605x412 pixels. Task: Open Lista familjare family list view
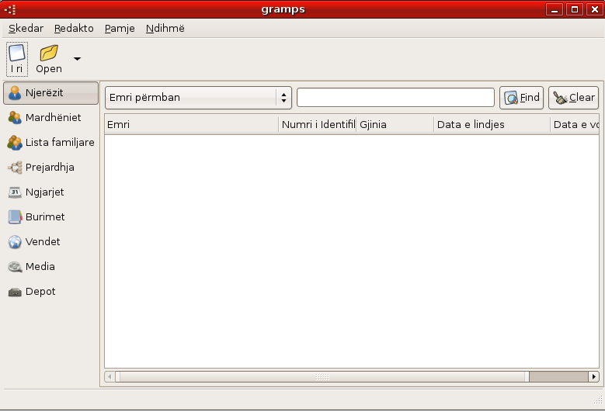(51, 143)
